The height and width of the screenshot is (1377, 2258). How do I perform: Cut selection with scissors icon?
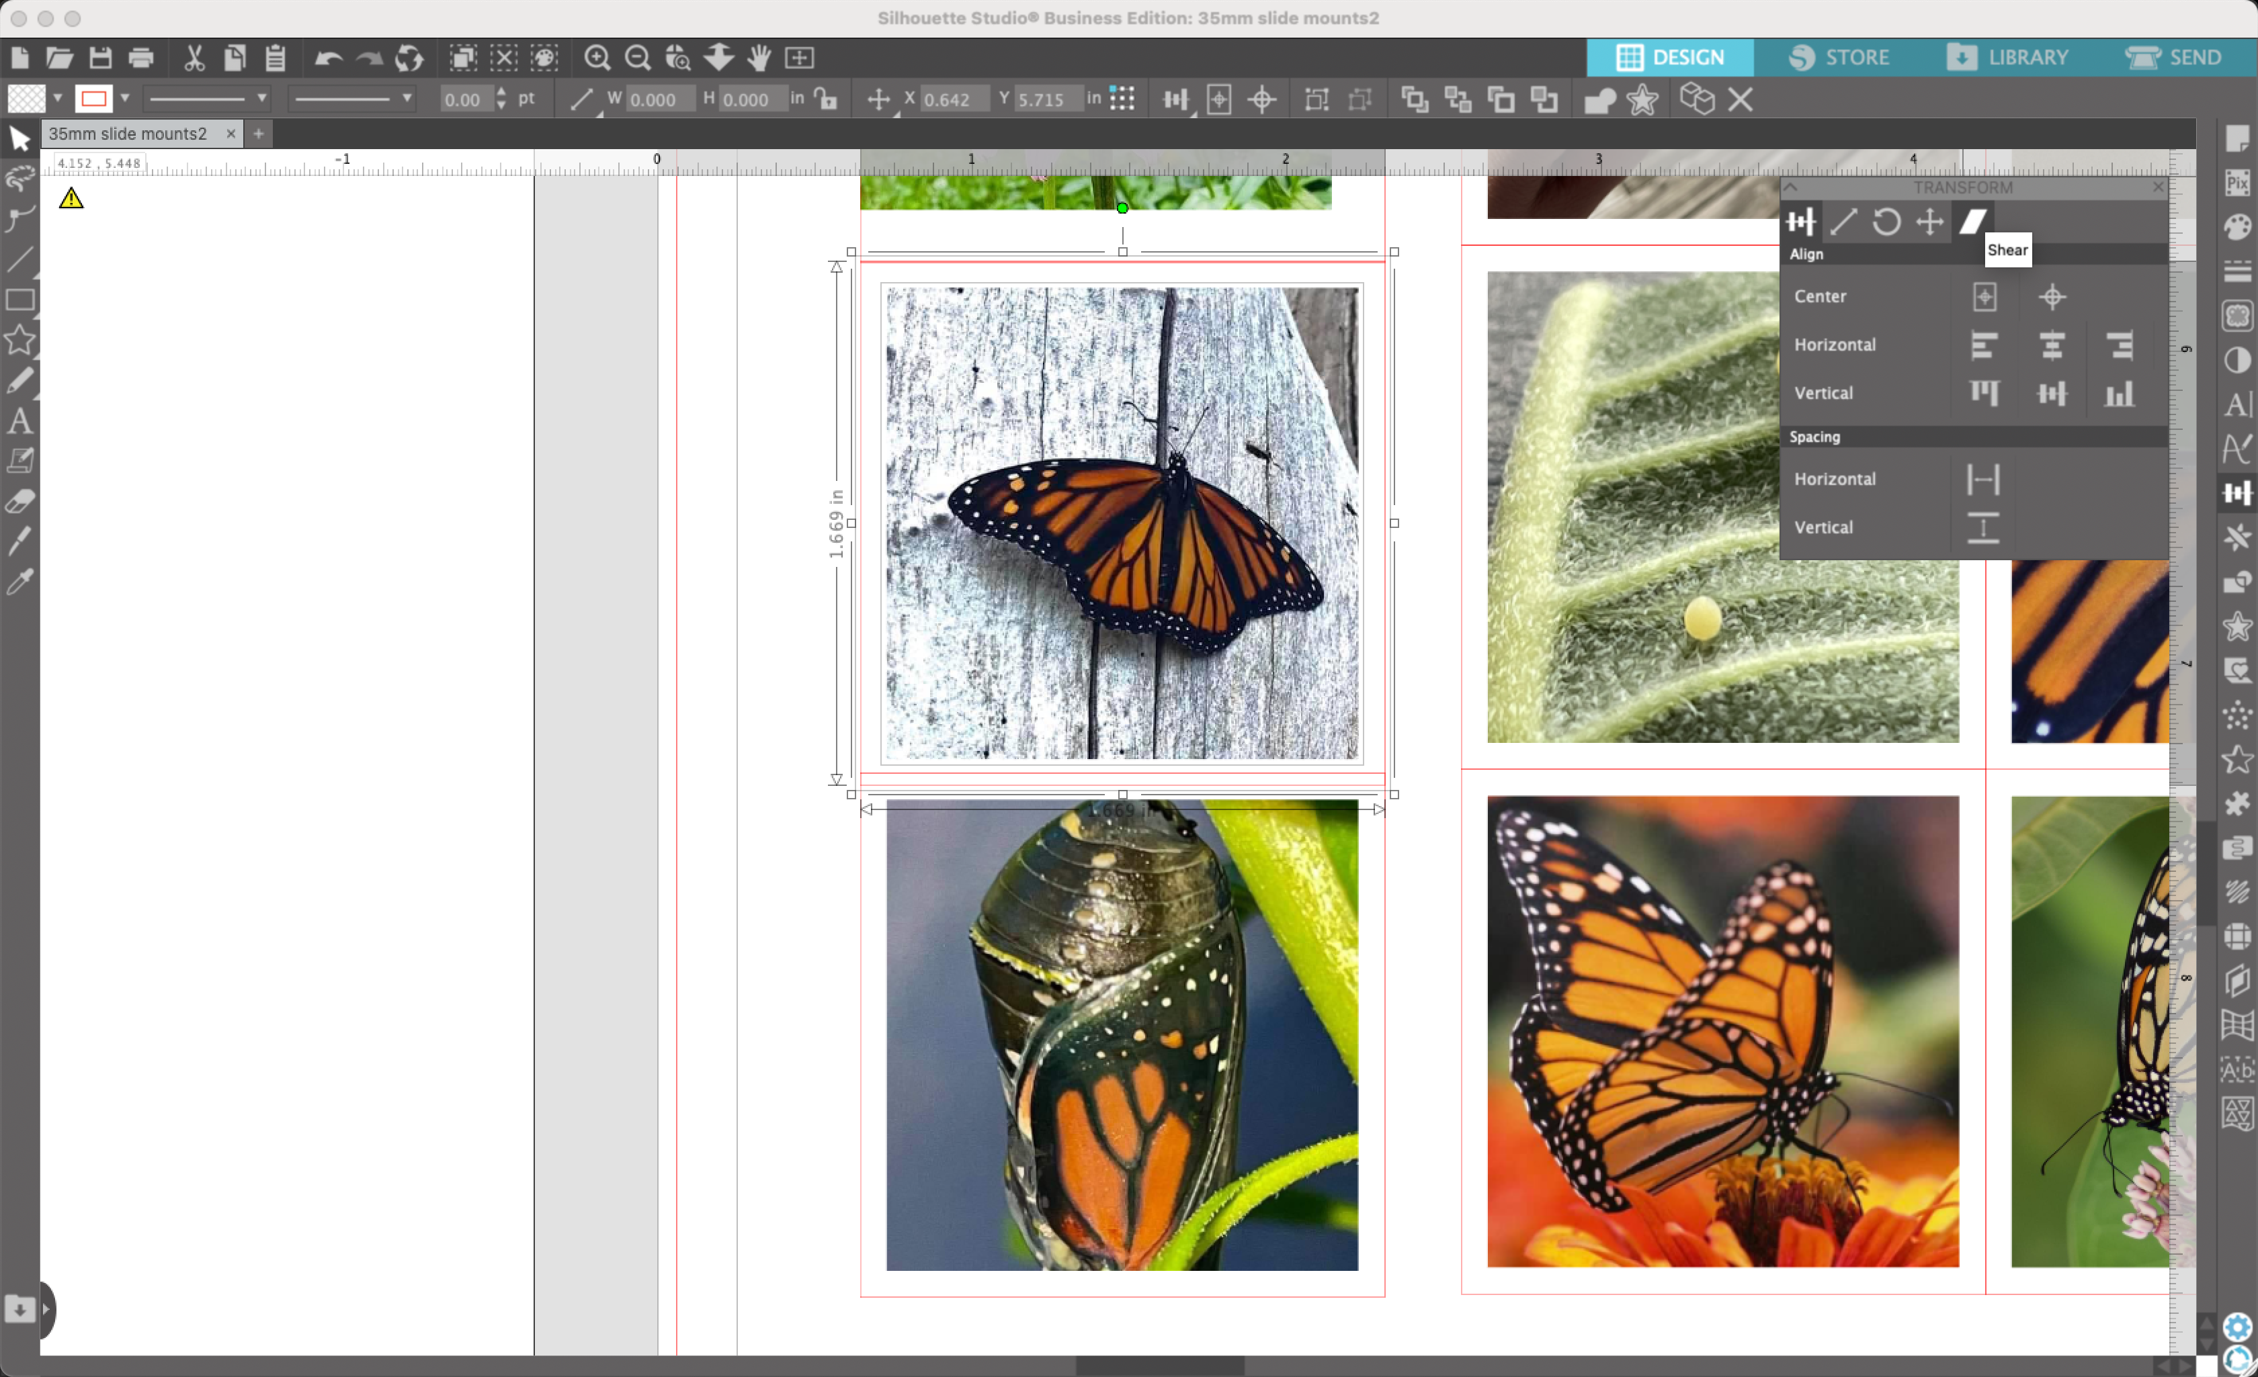[194, 58]
